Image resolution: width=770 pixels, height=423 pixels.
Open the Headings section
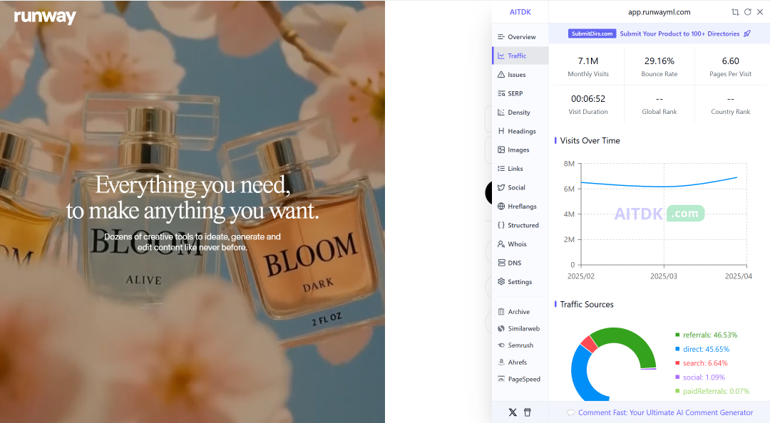coord(520,131)
